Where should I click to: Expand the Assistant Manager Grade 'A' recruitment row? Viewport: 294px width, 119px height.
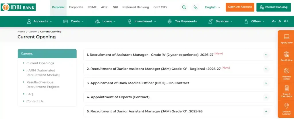(266, 55)
